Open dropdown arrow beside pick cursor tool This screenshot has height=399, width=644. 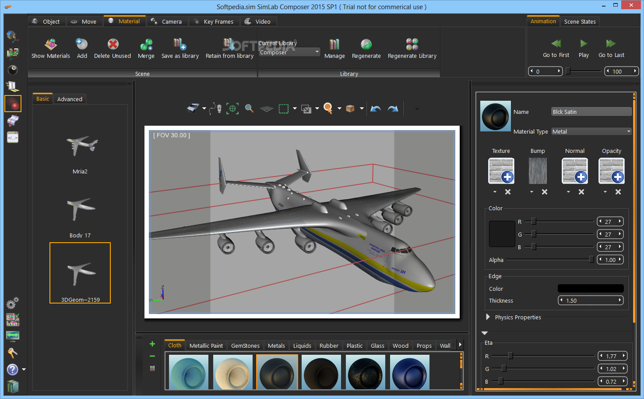pyautogui.click(x=339, y=109)
